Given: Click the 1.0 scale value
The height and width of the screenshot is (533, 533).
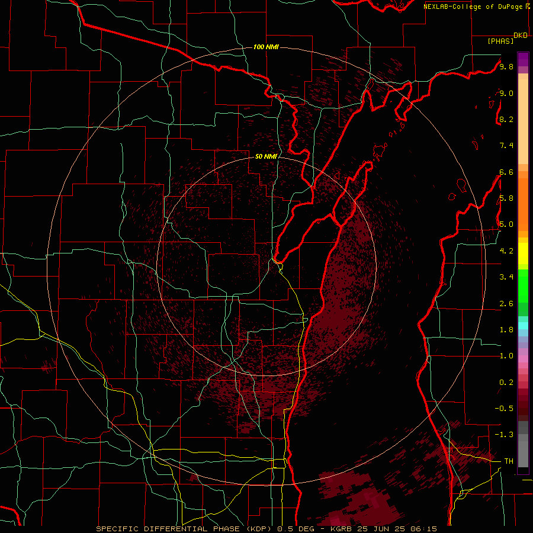Looking at the screenshot, I should point(506,356).
